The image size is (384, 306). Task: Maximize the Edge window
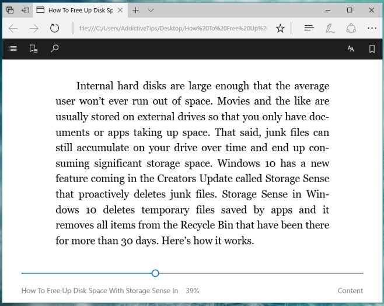tap(350, 10)
